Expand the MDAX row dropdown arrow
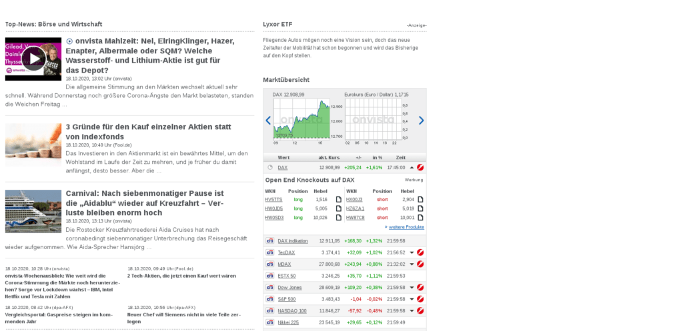The image size is (687, 331). pos(412,264)
